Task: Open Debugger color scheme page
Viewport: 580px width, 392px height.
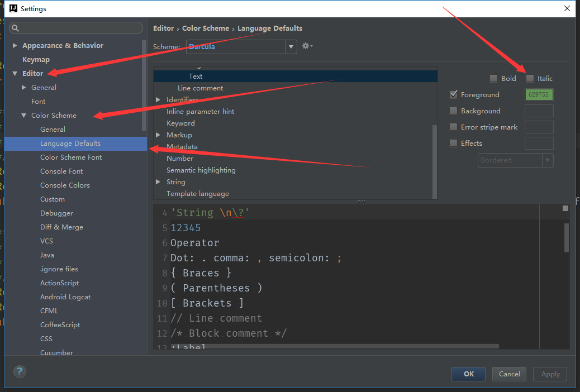Action: click(x=56, y=213)
